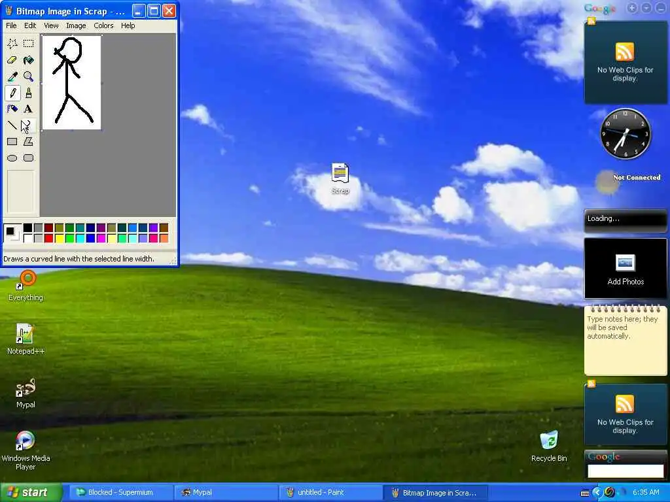This screenshot has width=670, height=502.
Task: Click the Start button
Action: pos(31,492)
